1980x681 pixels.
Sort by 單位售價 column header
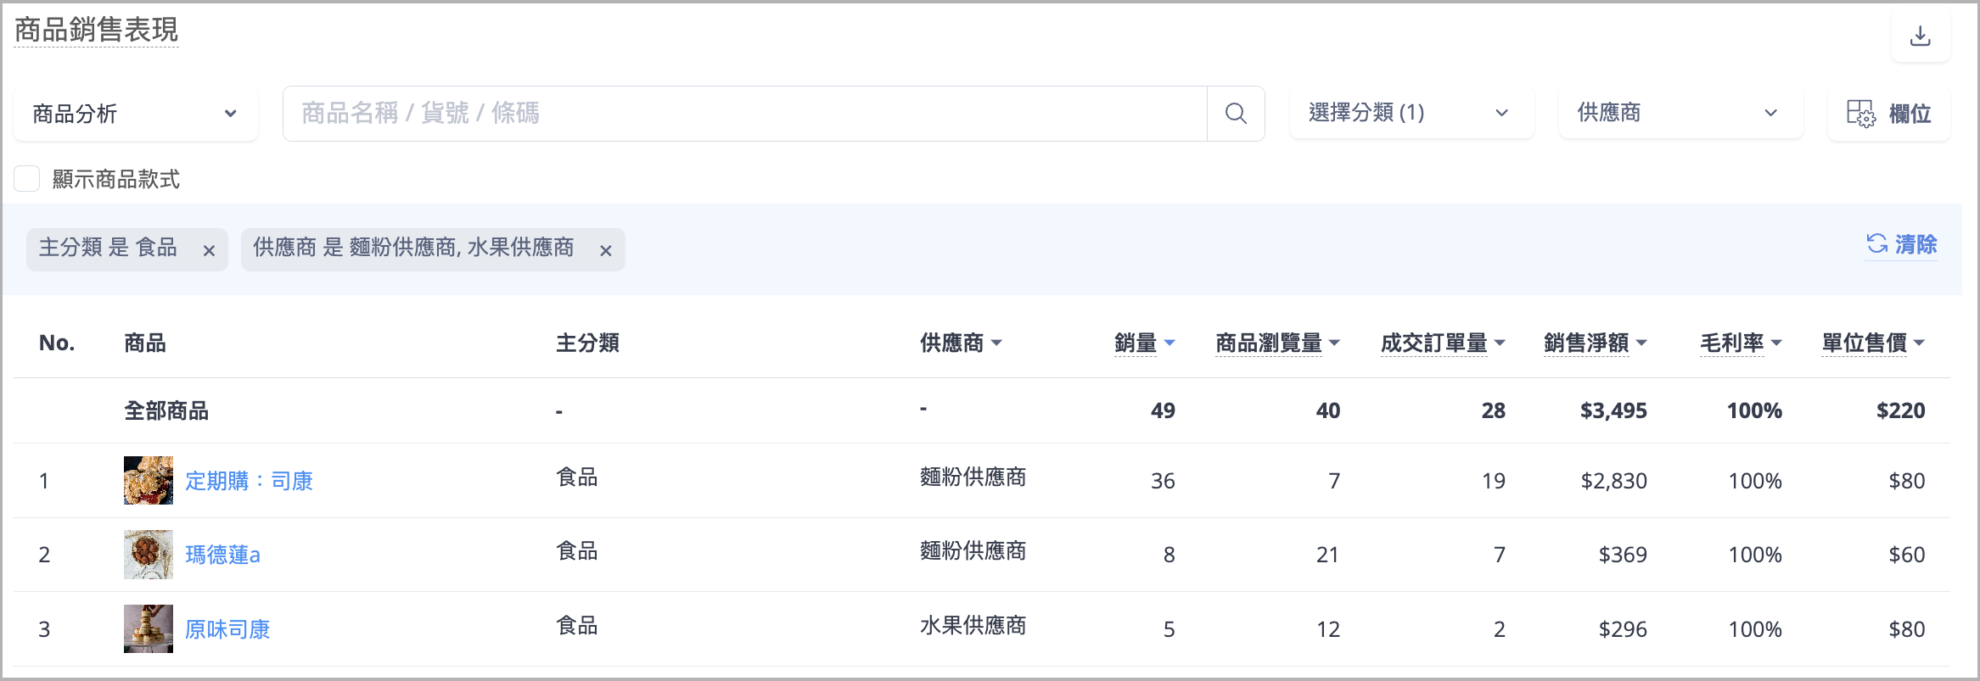pyautogui.click(x=1873, y=343)
